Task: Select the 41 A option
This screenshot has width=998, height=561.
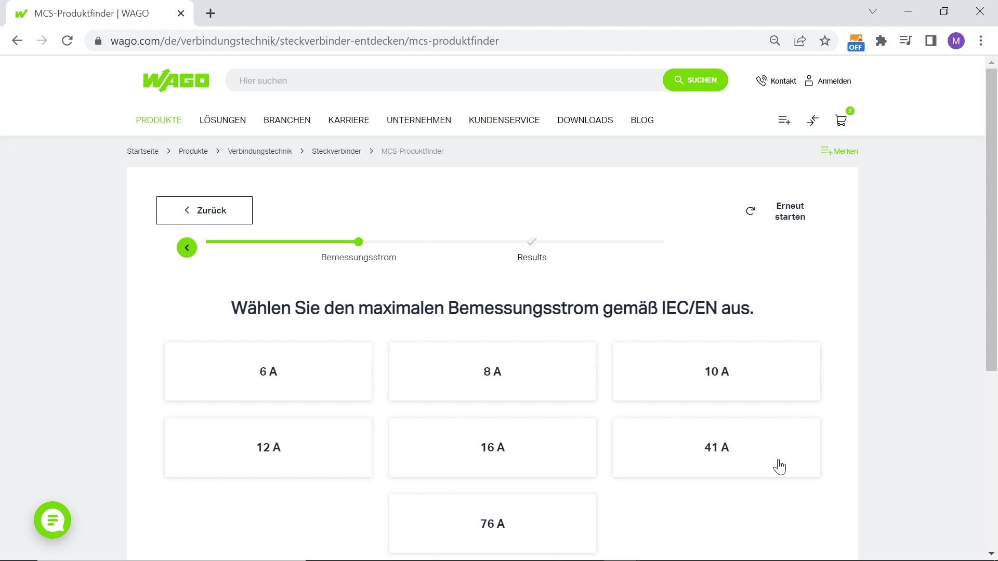Action: tap(716, 447)
